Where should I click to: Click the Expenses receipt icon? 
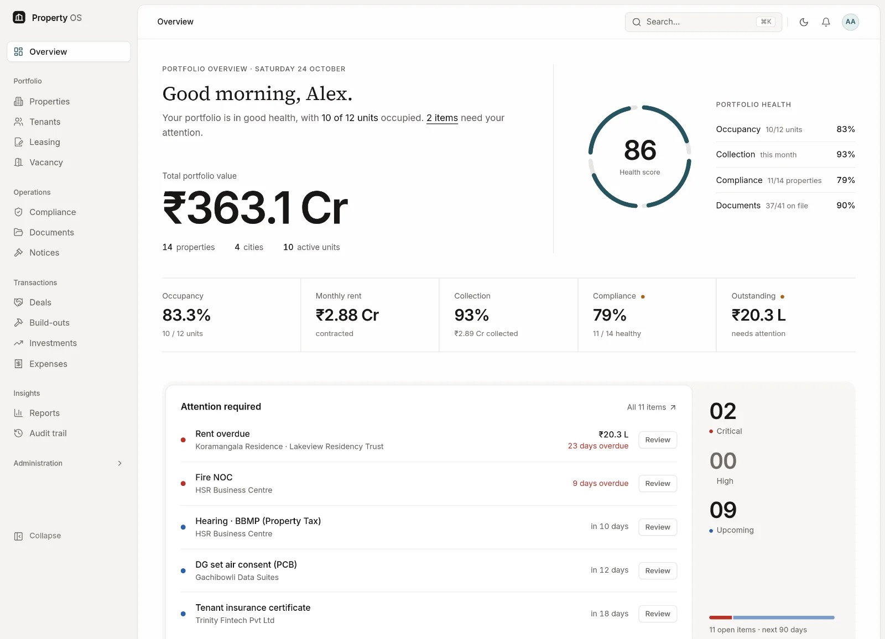click(x=18, y=364)
